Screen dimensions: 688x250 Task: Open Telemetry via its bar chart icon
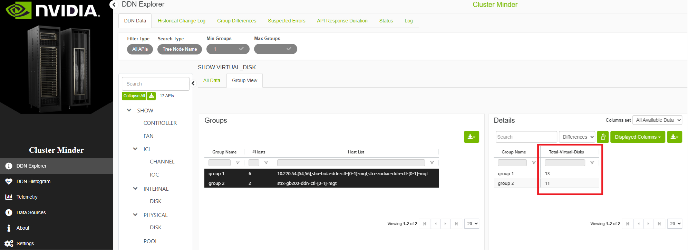[9, 197]
